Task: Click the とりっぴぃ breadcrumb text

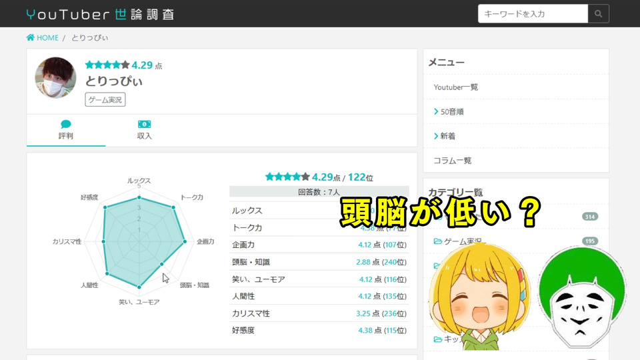Action: (90, 37)
